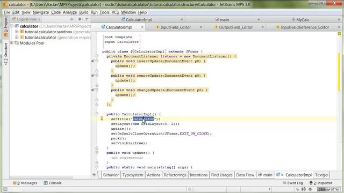Image resolution: width=344 pixels, height=193 pixels.
Task: Click the yellow analysis status square
Action: tap(339, 34)
